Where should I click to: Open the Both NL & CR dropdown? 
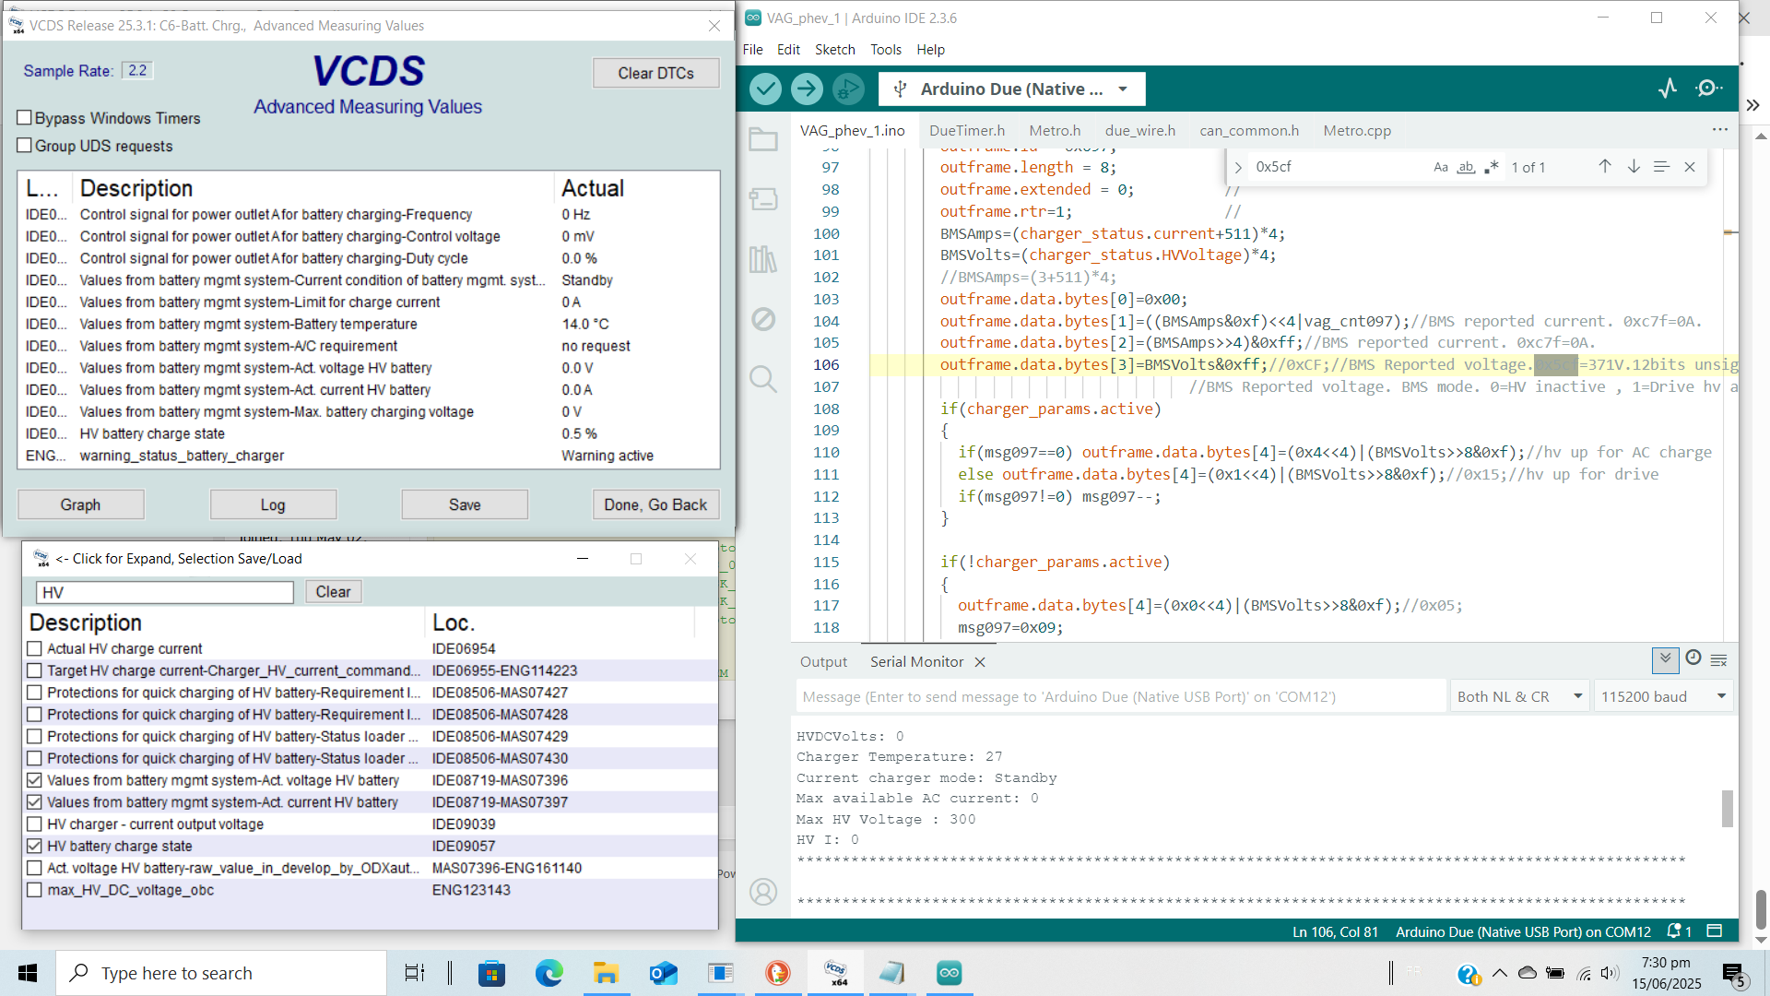point(1517,696)
